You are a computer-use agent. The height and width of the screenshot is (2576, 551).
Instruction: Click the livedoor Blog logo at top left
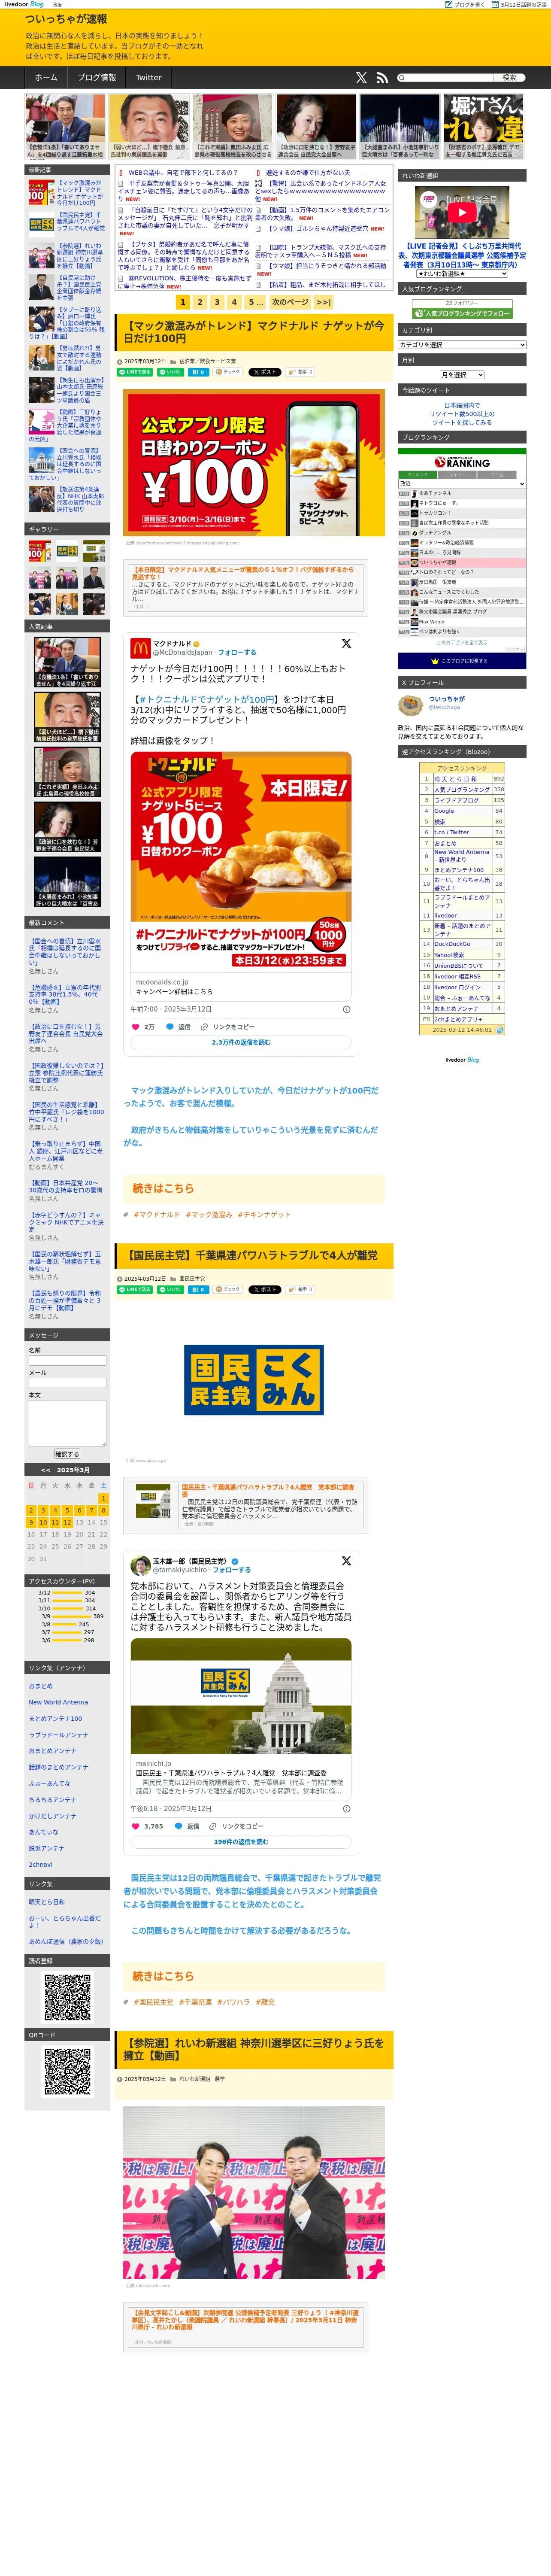coord(23,4)
